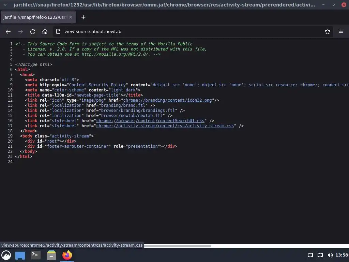Open the contentSearchUI.css link

[x=150, y=121]
